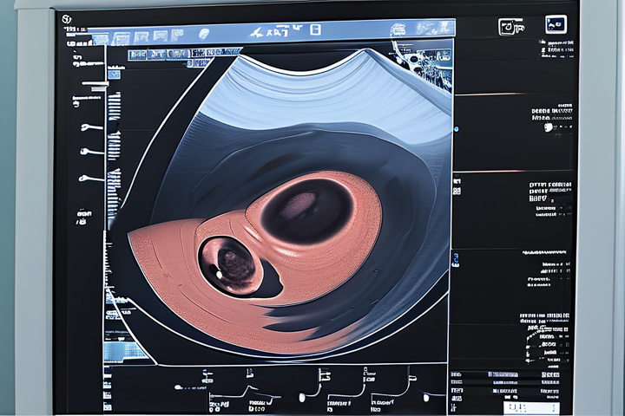Toggle the small white indicator right of the scan
625x416 pixels.
tap(456, 183)
